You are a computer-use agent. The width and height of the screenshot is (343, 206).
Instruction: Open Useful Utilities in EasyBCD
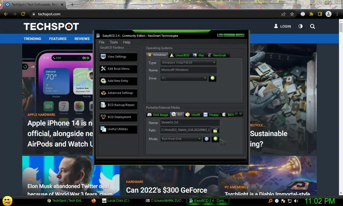[118, 129]
